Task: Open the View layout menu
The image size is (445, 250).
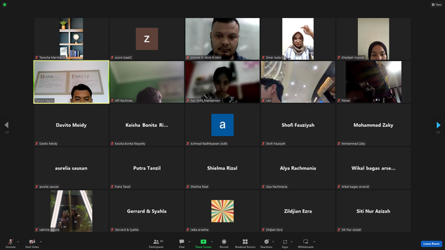Action: point(437,5)
